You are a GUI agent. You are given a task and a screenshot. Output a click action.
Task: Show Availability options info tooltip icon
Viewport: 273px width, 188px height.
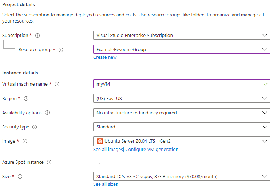tap(47, 113)
